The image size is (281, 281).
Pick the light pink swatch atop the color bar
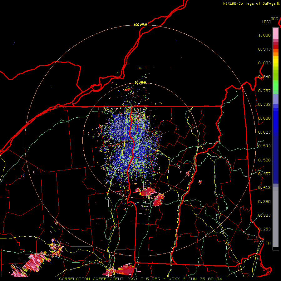[x=276, y=33]
